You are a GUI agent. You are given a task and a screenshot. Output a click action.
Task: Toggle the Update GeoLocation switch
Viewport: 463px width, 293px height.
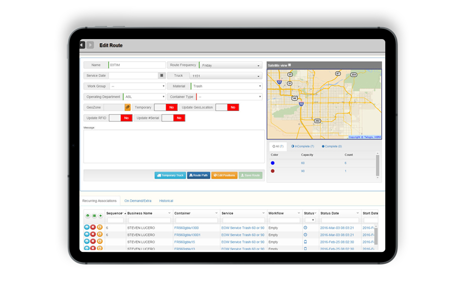(227, 107)
